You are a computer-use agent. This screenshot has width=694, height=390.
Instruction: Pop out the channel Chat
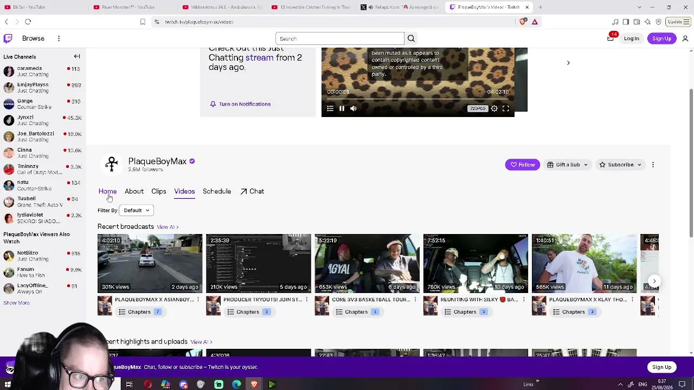[x=252, y=191]
